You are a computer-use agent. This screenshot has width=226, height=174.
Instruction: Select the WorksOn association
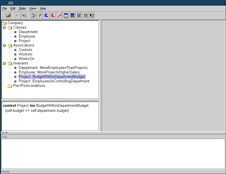(26, 59)
